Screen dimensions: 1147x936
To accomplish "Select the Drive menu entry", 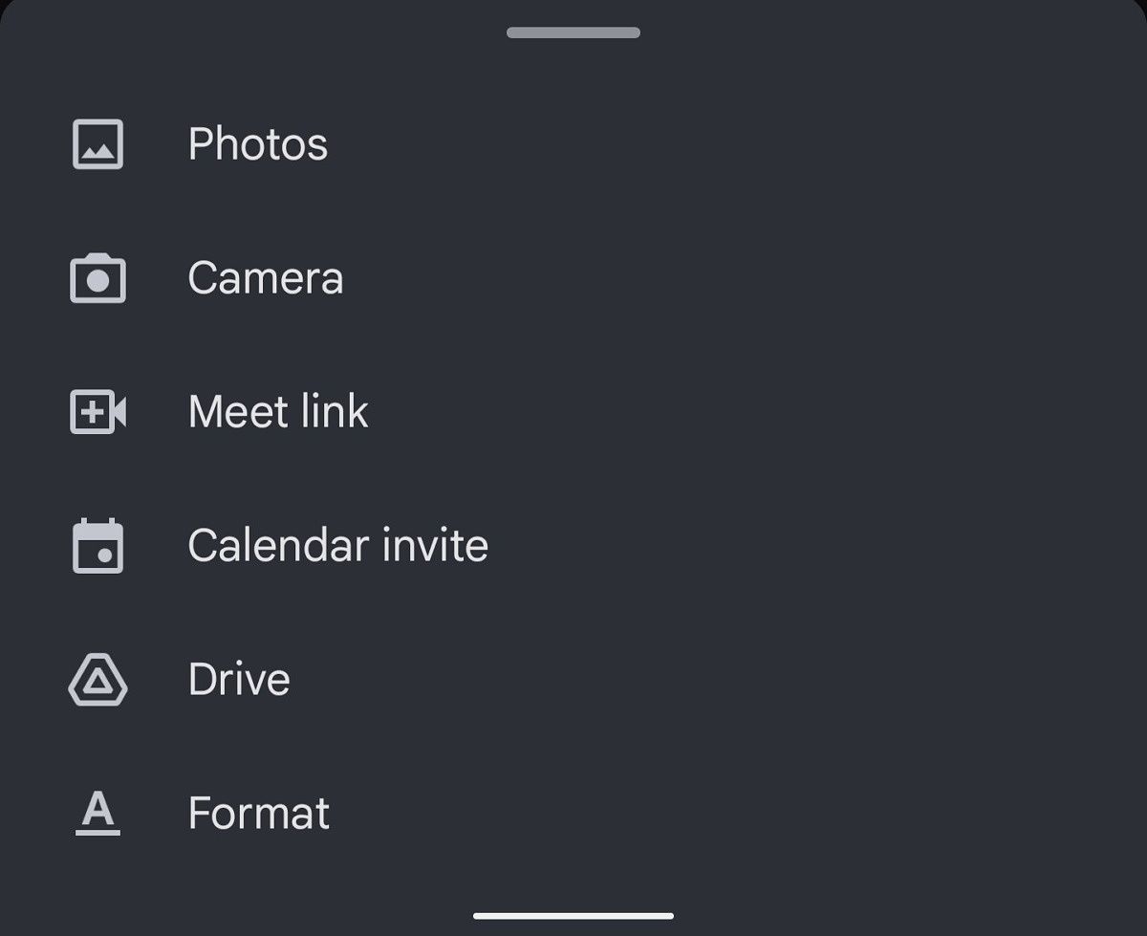I will coord(238,679).
